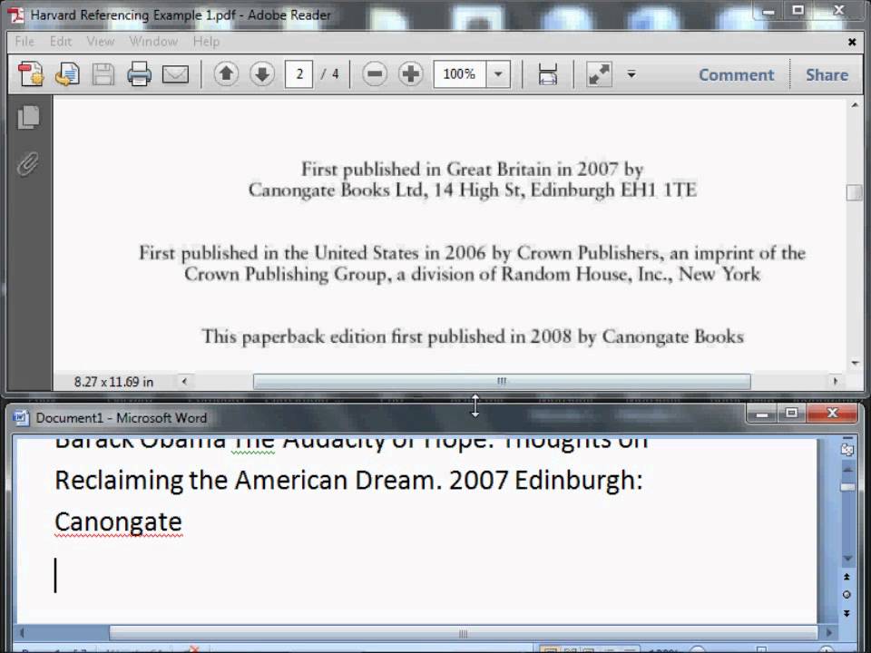Click the 'Crown Publishing Group' line in PDF
Screen dimensions: 871x653
[472, 274]
